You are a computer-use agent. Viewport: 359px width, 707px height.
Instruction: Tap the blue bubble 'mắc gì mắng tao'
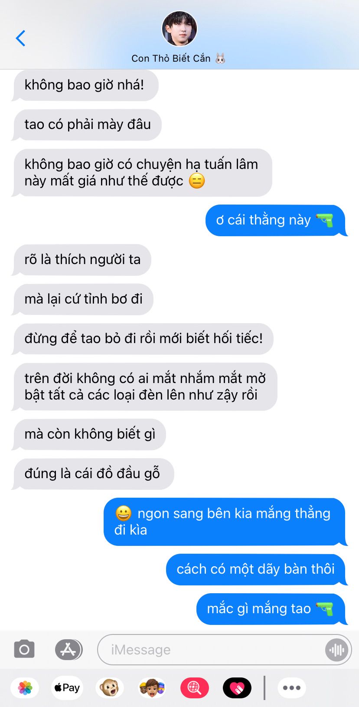point(271,609)
